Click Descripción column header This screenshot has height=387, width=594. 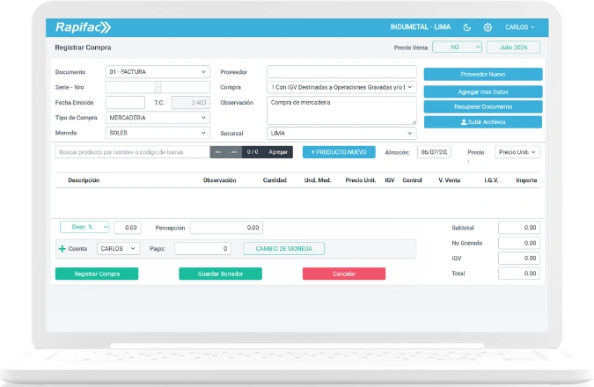[x=84, y=180]
